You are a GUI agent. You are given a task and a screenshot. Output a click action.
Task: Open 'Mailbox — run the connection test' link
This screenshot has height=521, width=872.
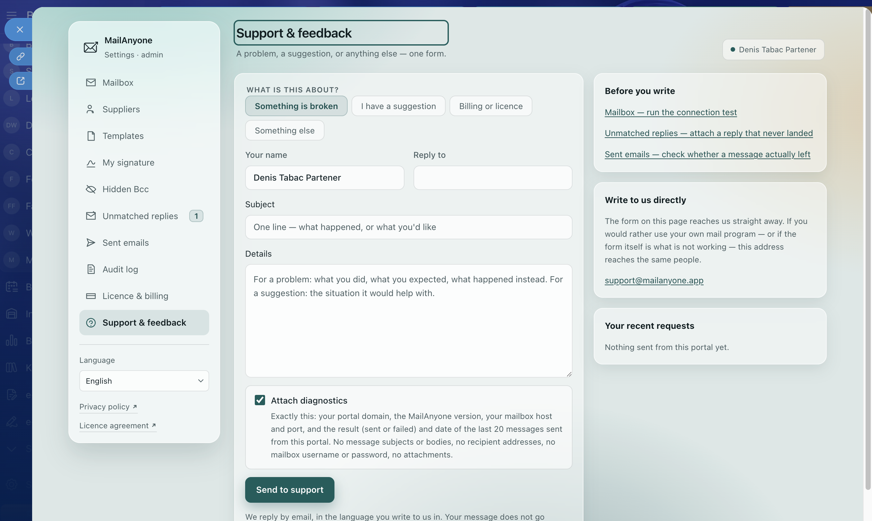(671, 112)
